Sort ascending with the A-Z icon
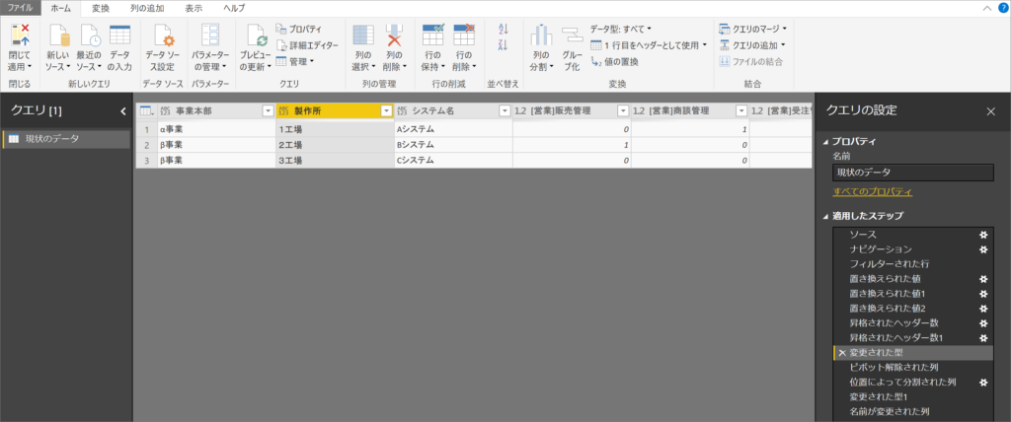This screenshot has width=1011, height=422. coord(503,29)
